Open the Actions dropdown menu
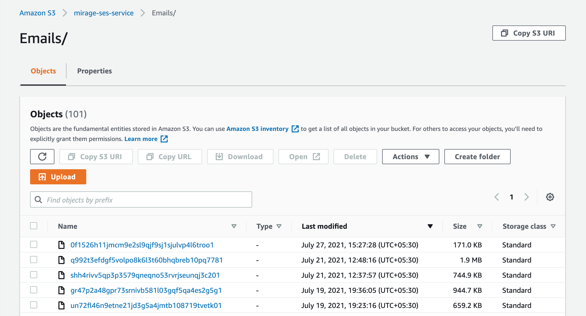 (410, 157)
